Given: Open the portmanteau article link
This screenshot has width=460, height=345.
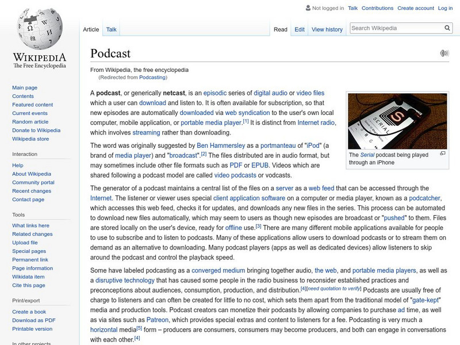Looking at the screenshot, I should 278,145.
